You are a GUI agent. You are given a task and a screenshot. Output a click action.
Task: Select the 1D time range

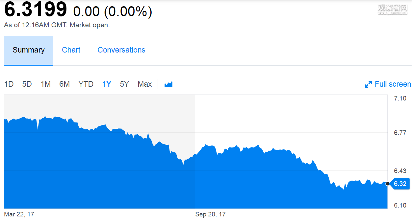(9, 84)
